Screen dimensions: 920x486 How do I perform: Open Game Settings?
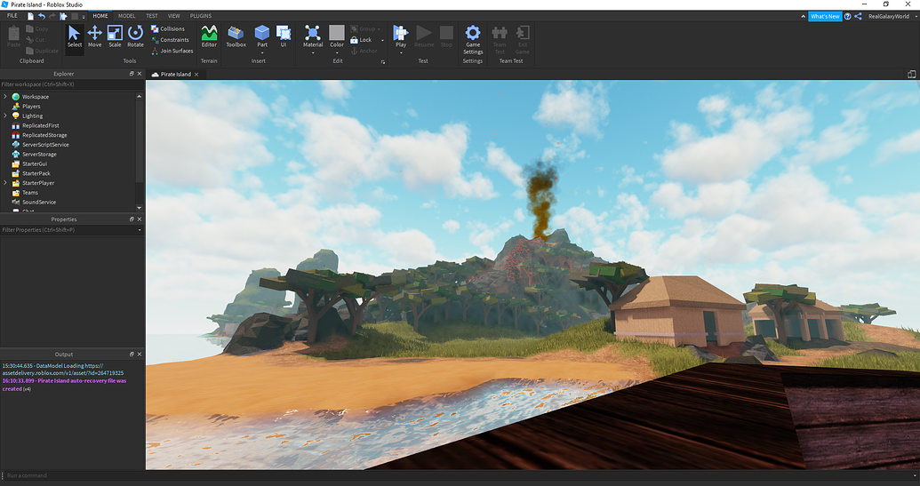(x=473, y=37)
